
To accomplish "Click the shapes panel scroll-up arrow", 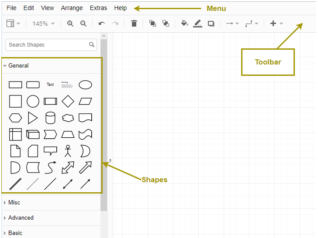I will [104, 36].
